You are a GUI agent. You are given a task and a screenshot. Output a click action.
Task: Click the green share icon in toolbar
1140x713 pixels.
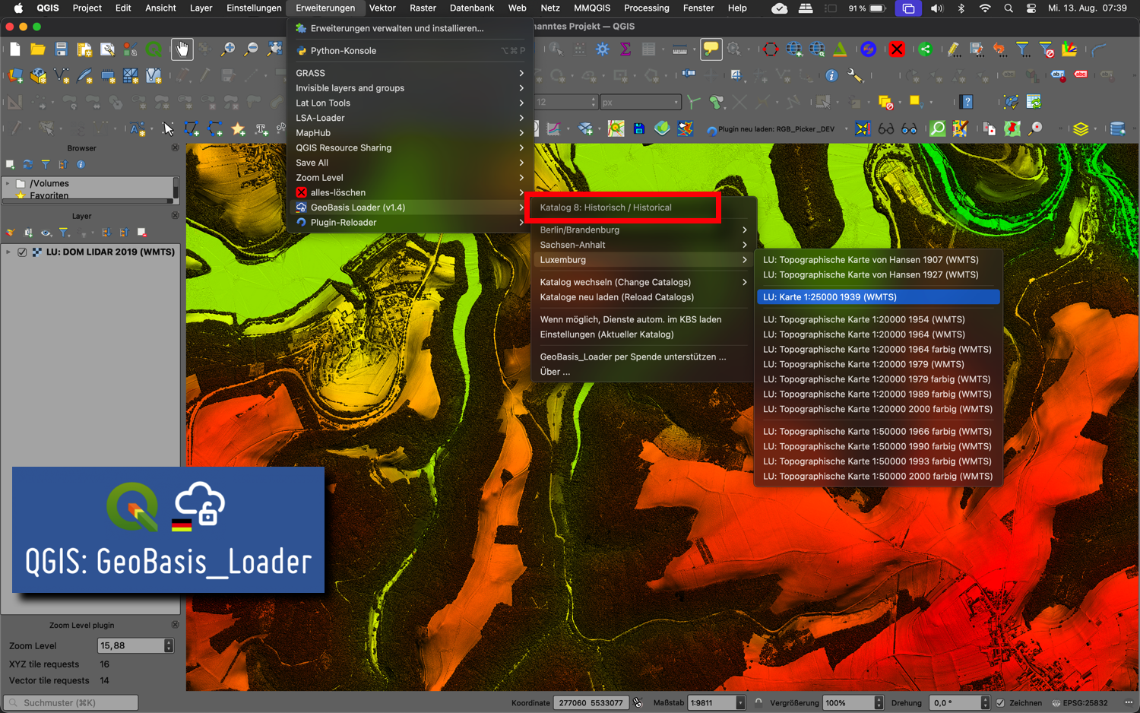click(925, 49)
